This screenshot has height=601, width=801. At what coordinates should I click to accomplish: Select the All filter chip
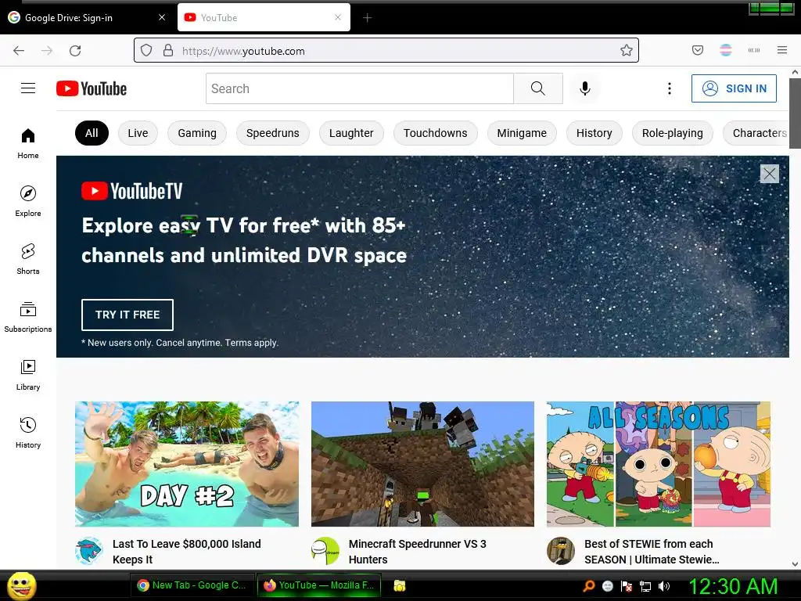pos(92,133)
